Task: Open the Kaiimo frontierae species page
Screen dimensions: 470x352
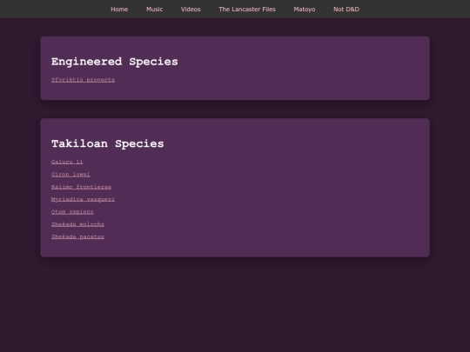Action: (x=81, y=187)
